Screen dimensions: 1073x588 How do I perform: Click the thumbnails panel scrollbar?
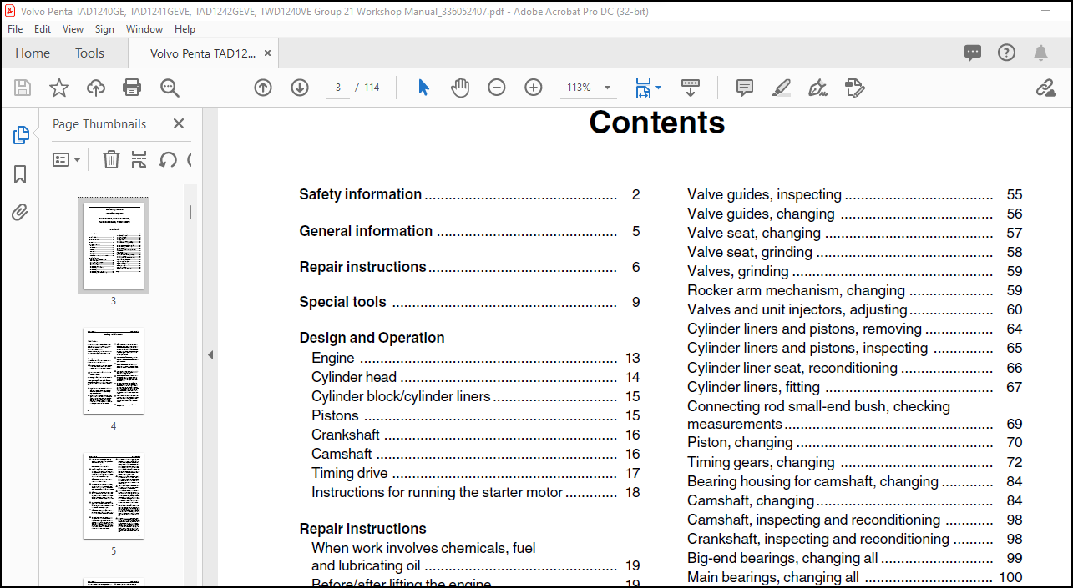pos(190,212)
